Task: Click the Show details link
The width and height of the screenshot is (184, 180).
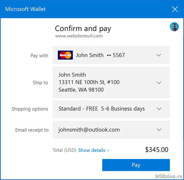Action: point(92,150)
